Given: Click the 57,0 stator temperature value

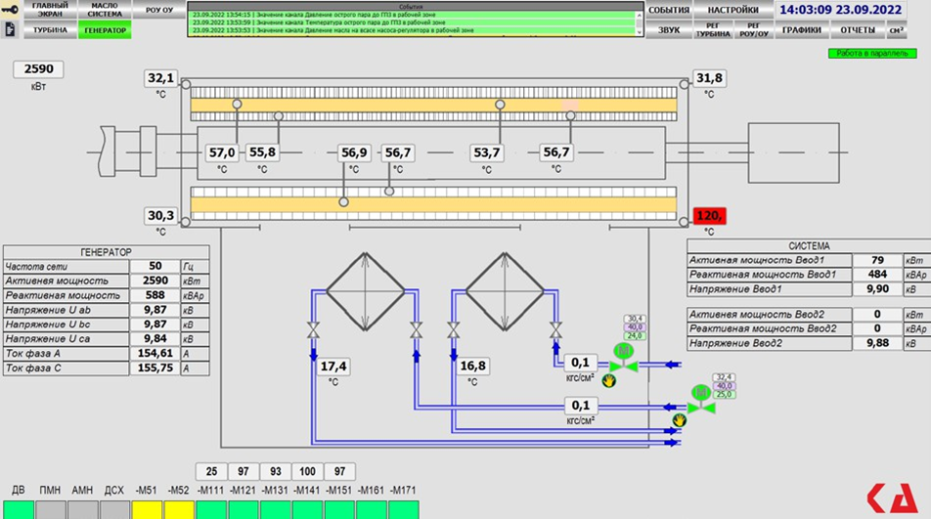Looking at the screenshot, I should [221, 153].
